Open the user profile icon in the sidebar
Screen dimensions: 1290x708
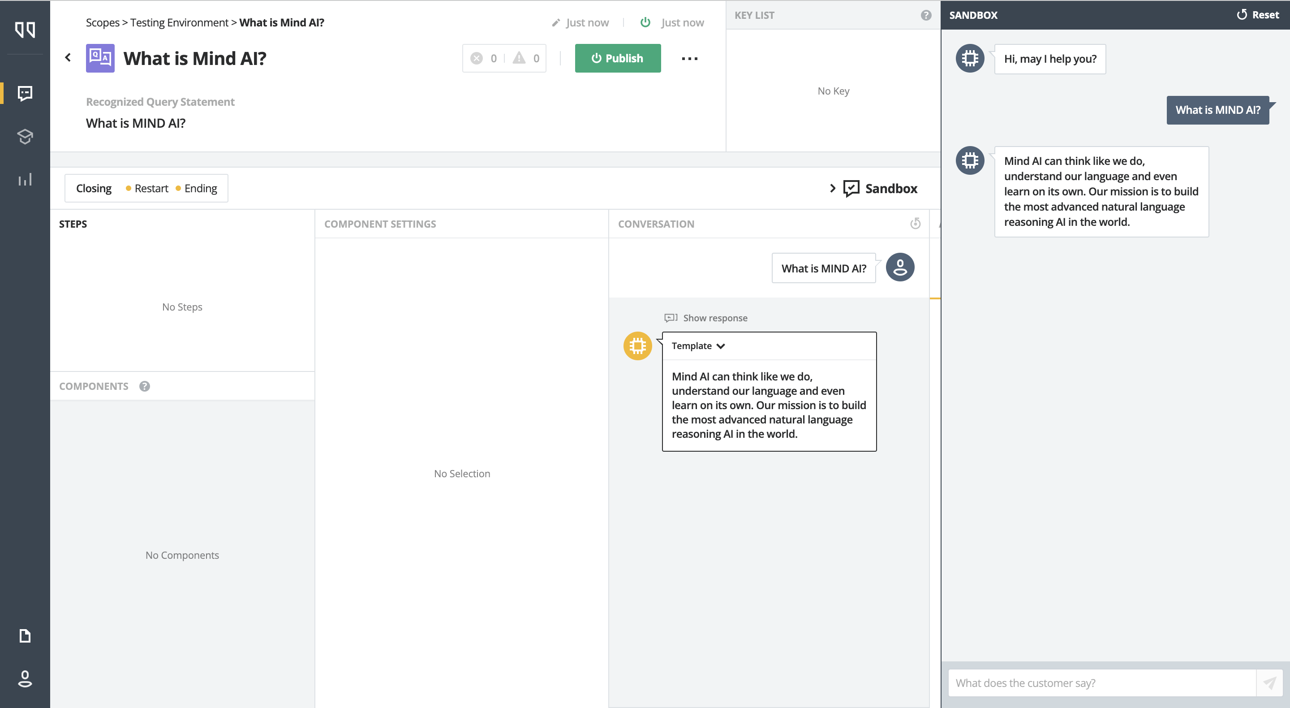(25, 678)
